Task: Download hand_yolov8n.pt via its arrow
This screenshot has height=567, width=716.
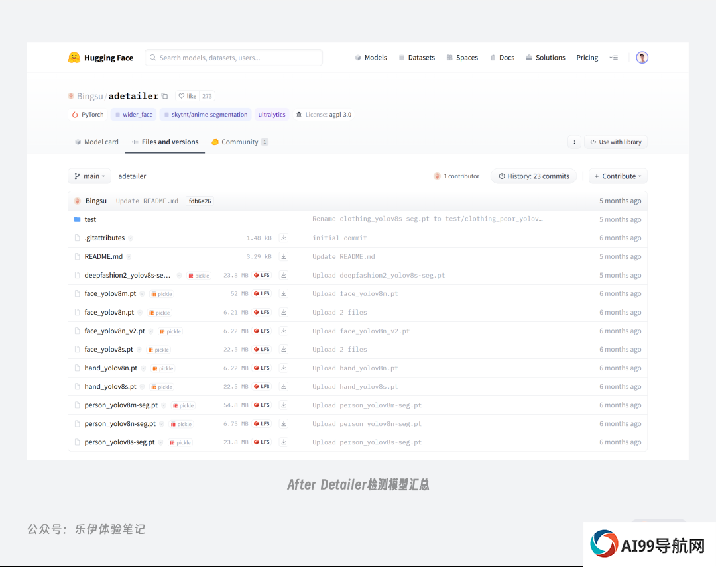Action: [284, 368]
